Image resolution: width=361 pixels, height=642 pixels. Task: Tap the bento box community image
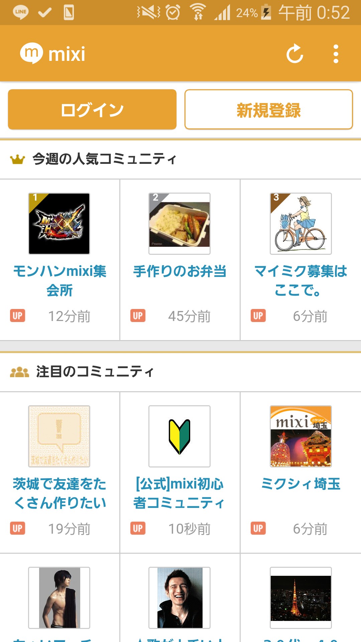click(x=179, y=224)
